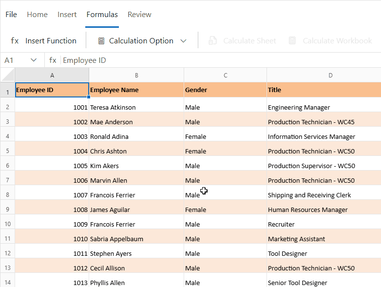Image resolution: width=381 pixels, height=287 pixels.
Task: Click the formula bar input field
Action: click(x=219, y=60)
